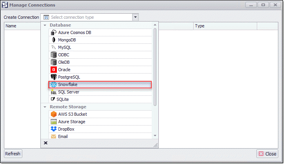Choose the PostgreSQL elephant icon
This screenshot has width=285, height=165.
(54, 77)
